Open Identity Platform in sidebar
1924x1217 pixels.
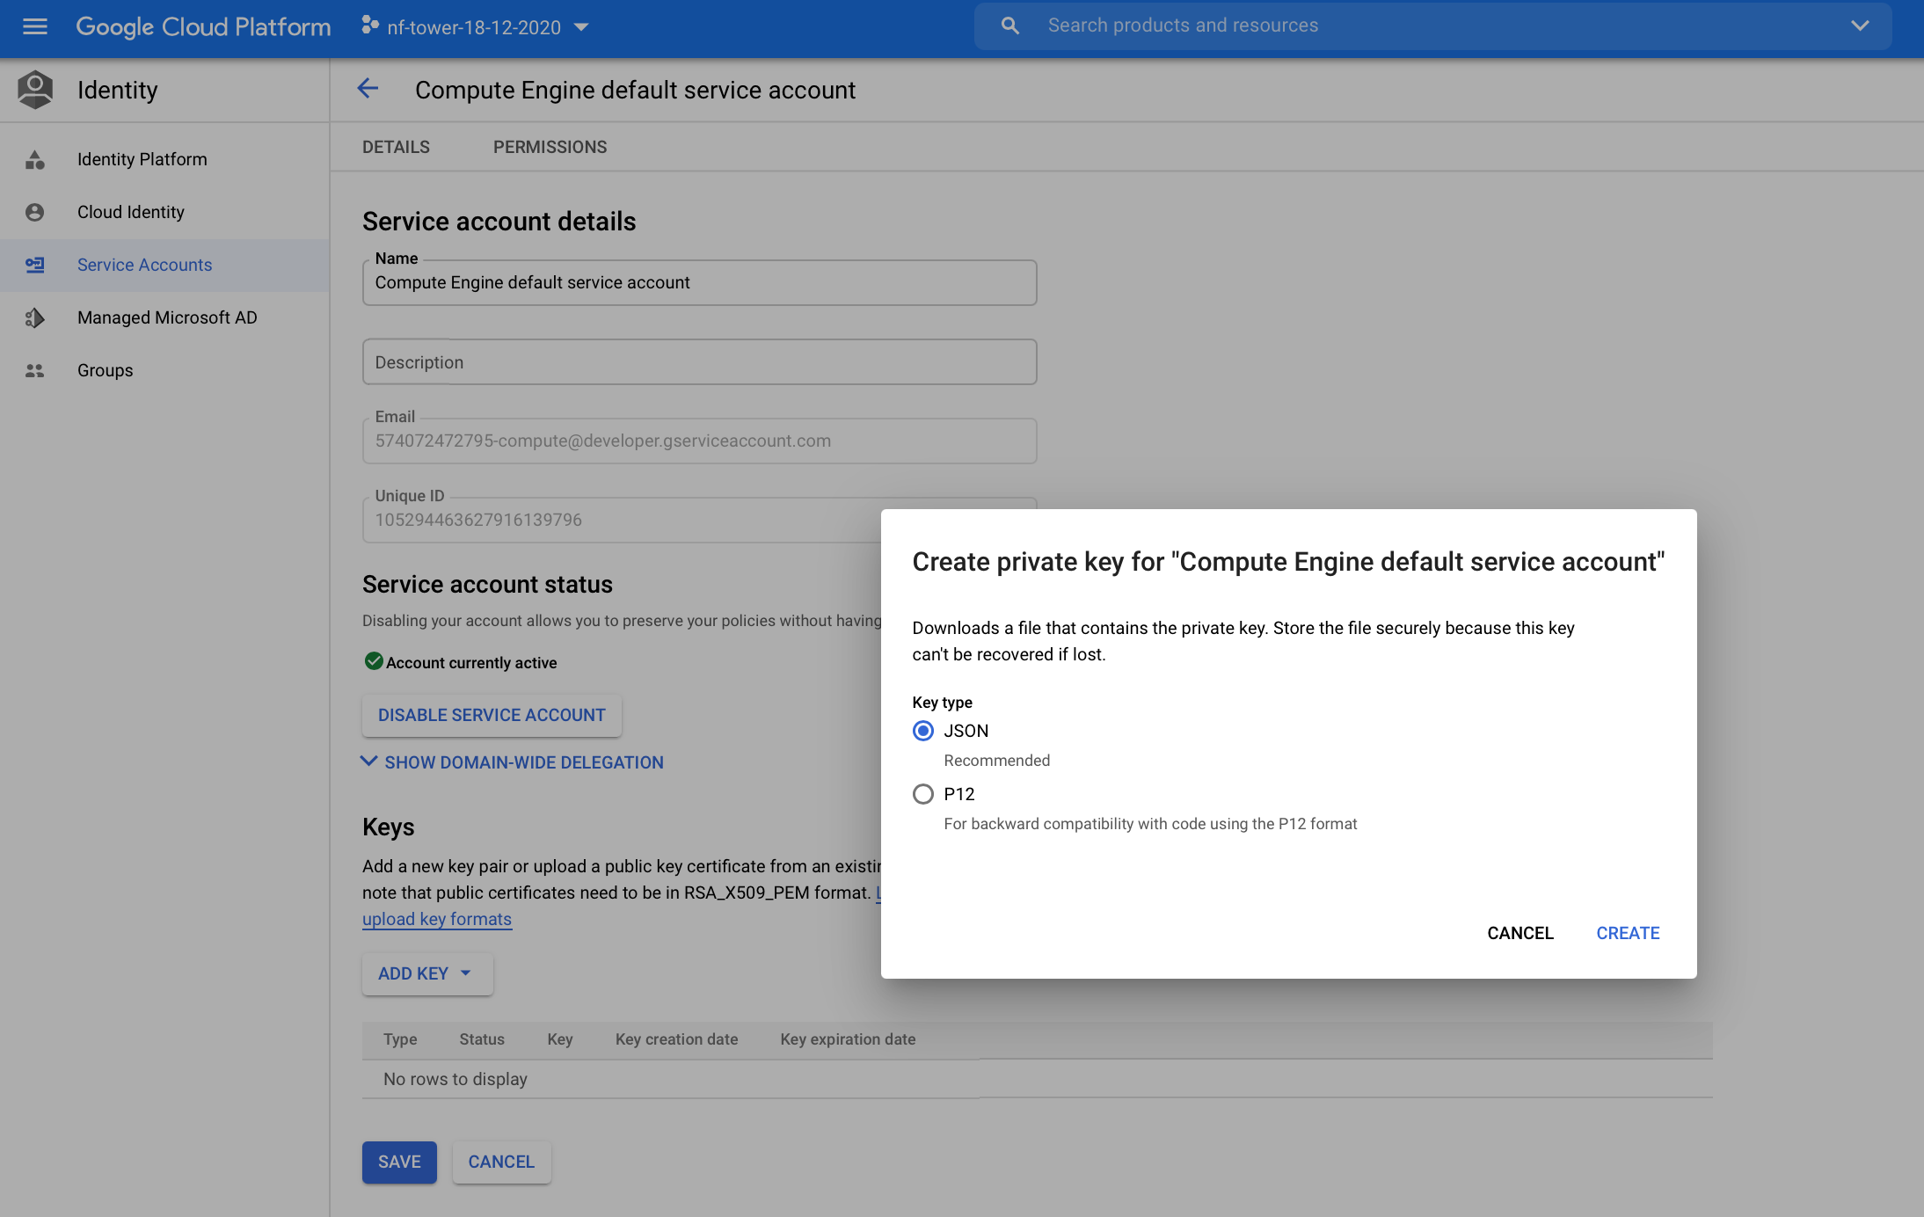click(142, 159)
